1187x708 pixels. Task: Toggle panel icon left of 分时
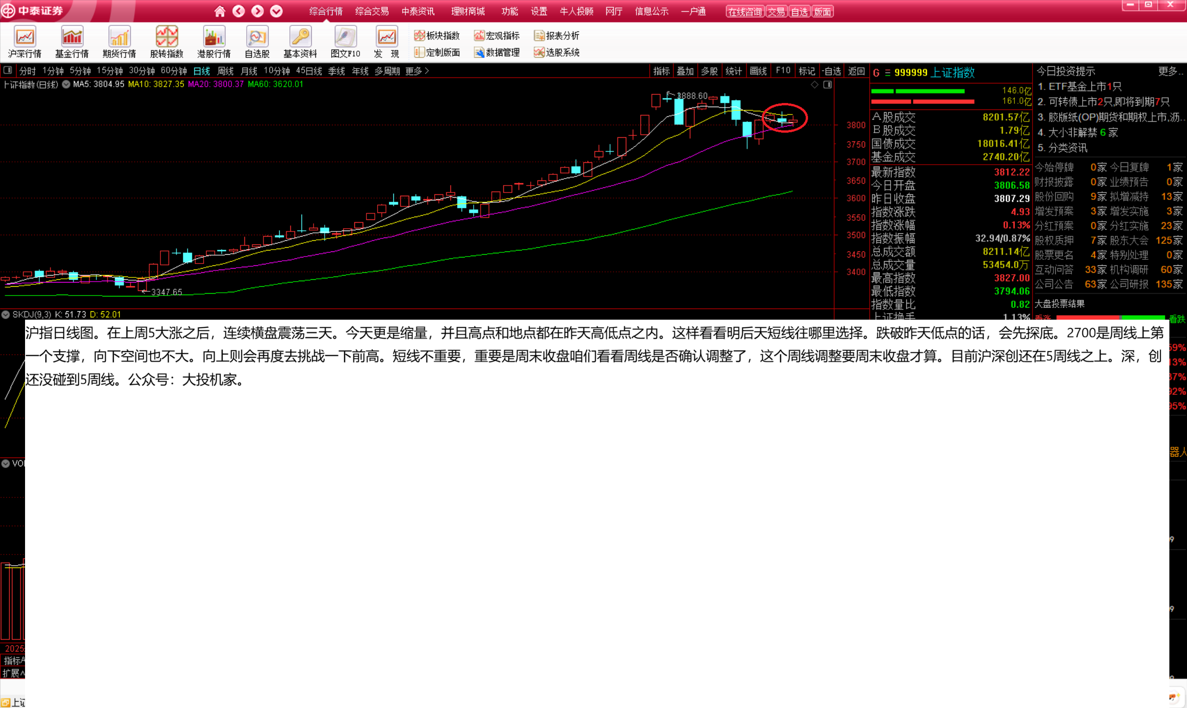click(7, 71)
